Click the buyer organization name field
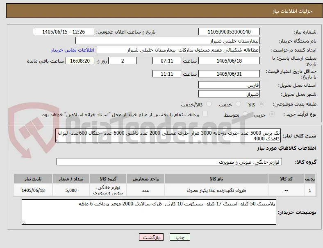This screenshot has height=248, width=323. (x=168, y=41)
